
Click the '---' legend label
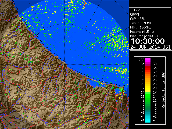click(x=154, y=60)
